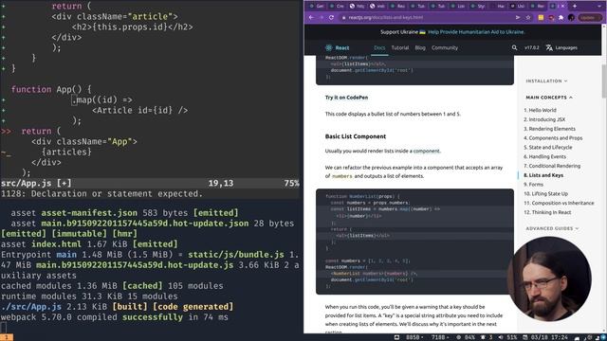Switch to the 'Cre' browser tab
The height and width of the screenshot is (341, 607).
(x=337, y=6)
